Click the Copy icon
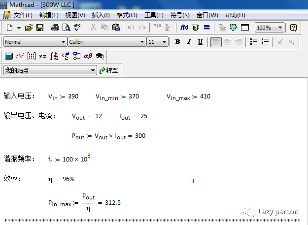Viewport: 308px width, 225px height. click(x=104, y=27)
